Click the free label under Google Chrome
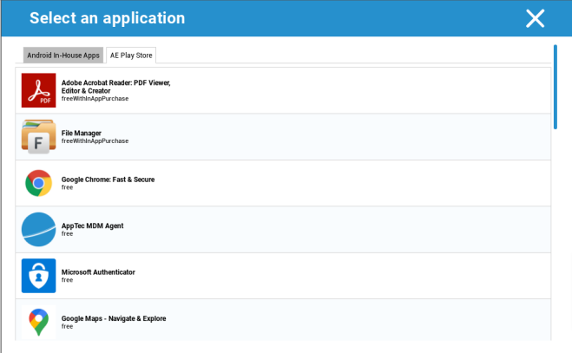Screen dimensions: 572x353 tap(67, 187)
